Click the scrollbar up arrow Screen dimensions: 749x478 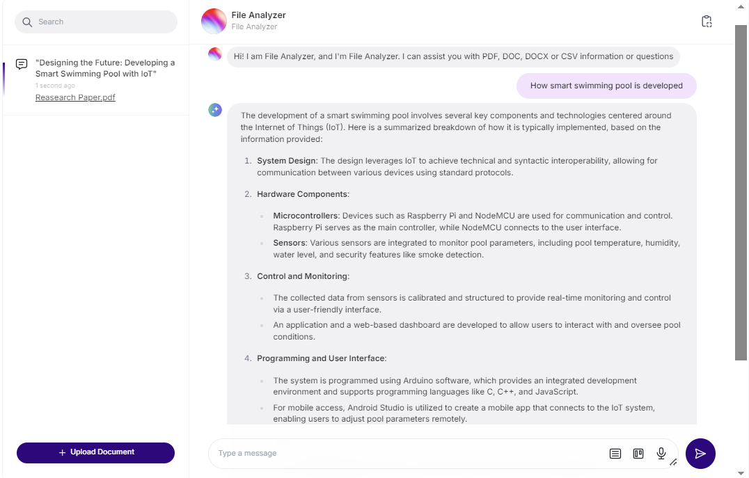point(741,6)
